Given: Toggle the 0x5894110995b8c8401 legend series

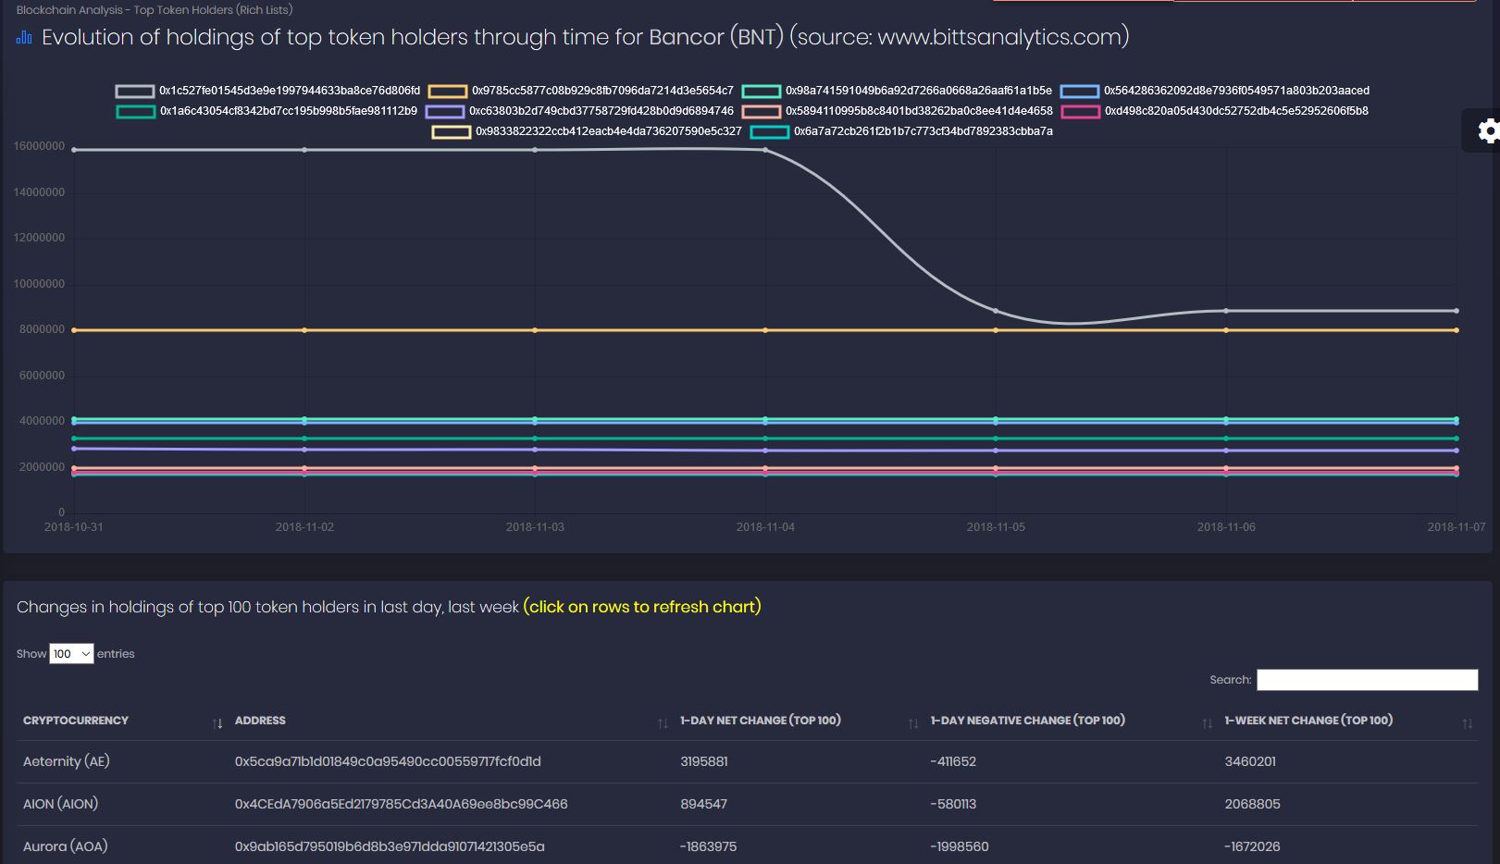Looking at the screenshot, I should [x=898, y=111].
